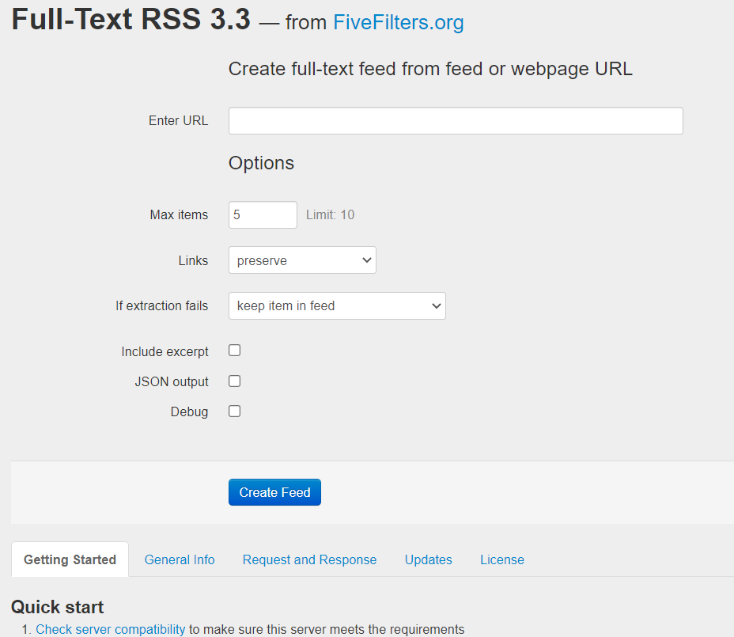View the License tab
The image size is (734, 637).
pyautogui.click(x=501, y=559)
